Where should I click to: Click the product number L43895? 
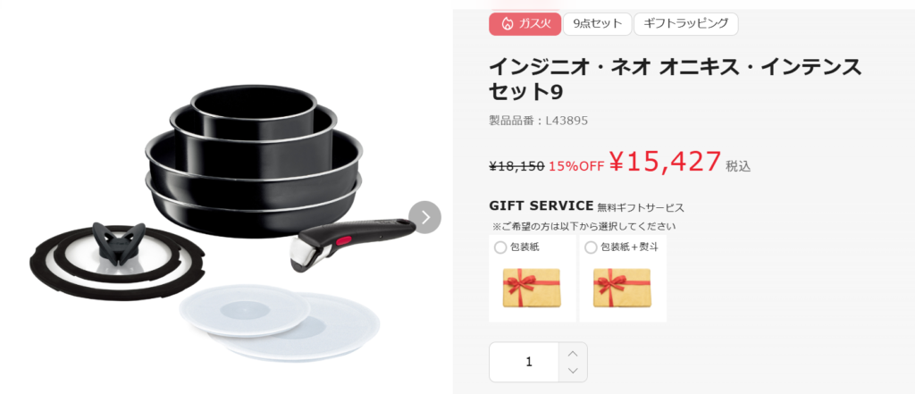pyautogui.click(x=567, y=121)
